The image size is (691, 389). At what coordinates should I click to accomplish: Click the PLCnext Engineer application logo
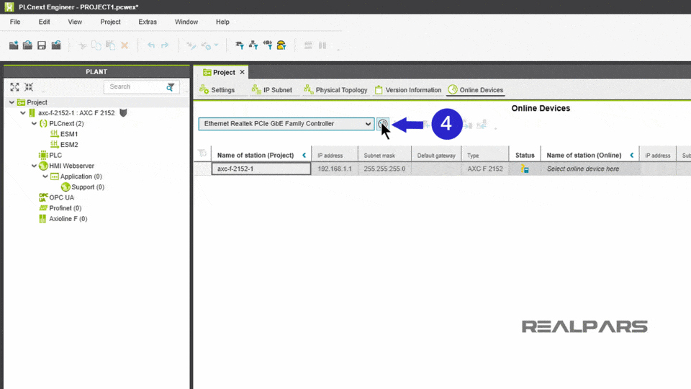(x=9, y=6)
